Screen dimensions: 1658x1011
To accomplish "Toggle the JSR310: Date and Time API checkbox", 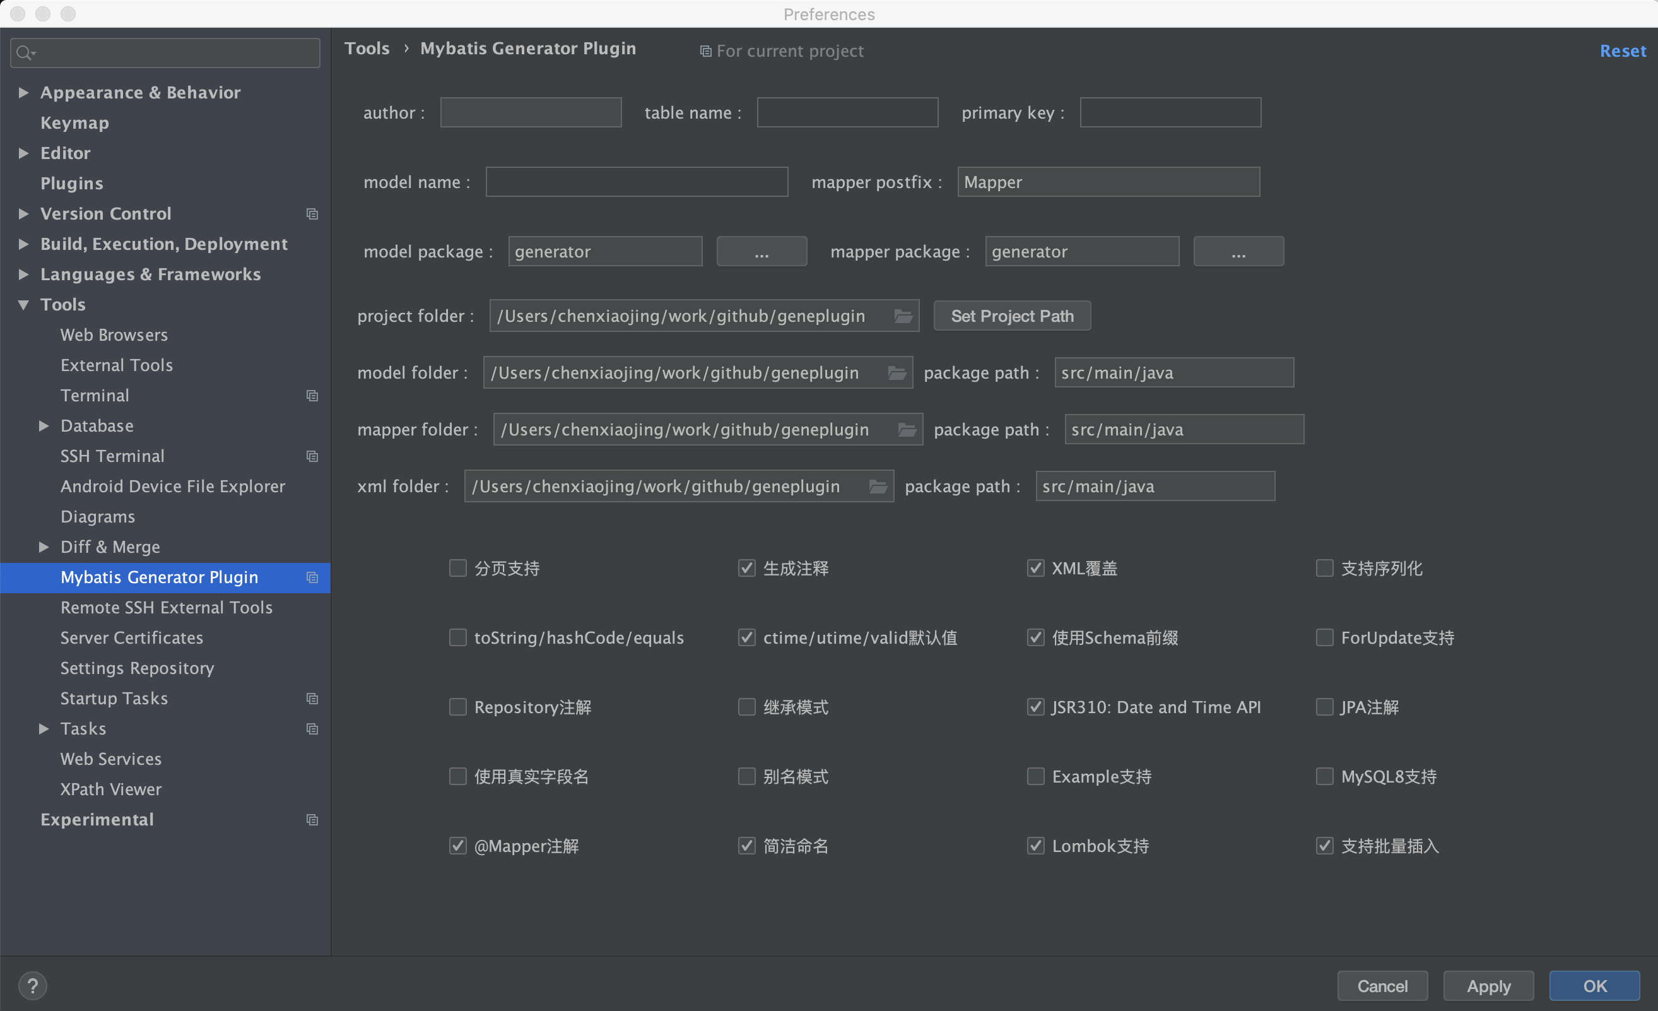I will coord(1035,707).
